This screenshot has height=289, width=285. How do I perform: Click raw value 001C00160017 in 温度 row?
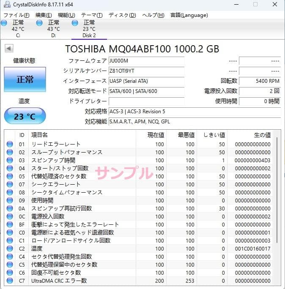pos(252,248)
